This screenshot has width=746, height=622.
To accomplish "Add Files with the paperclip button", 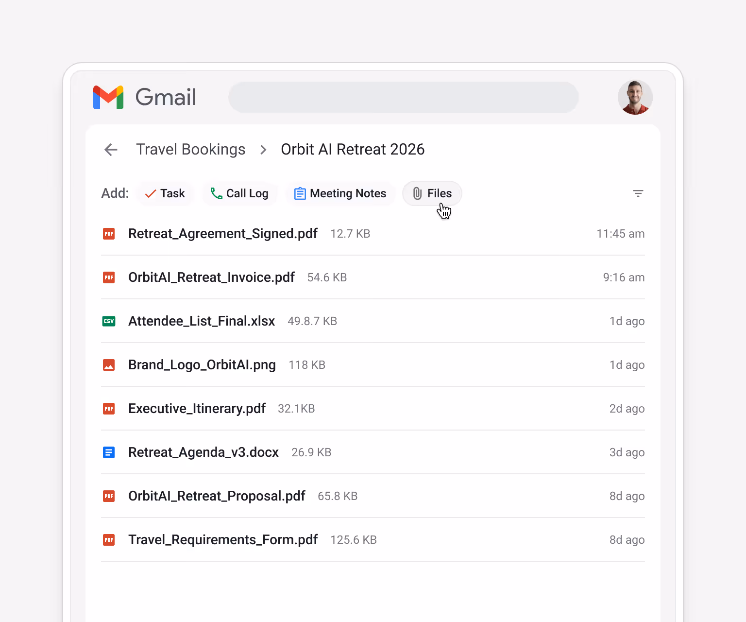I will [x=432, y=193].
